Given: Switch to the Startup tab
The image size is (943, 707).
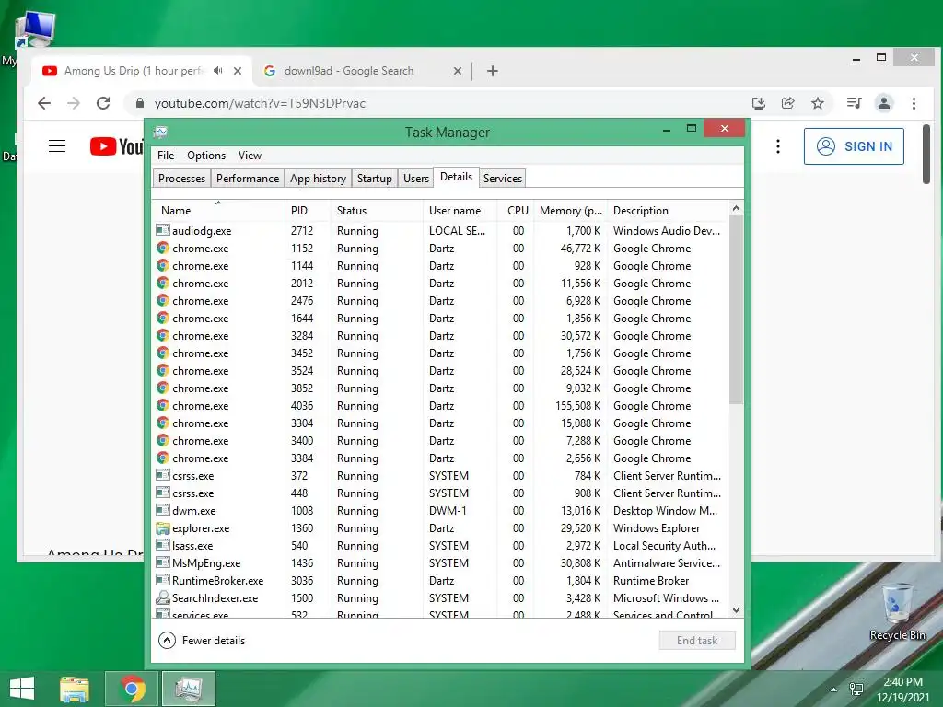Looking at the screenshot, I should [x=375, y=179].
